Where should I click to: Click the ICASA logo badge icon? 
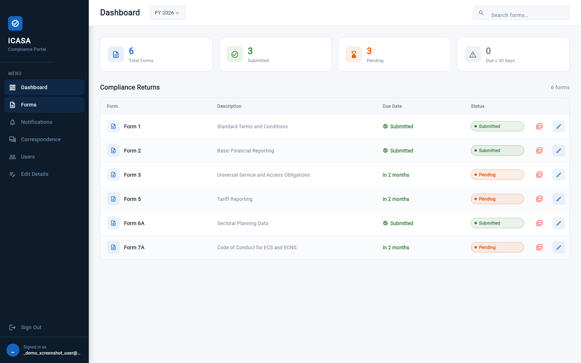(15, 23)
